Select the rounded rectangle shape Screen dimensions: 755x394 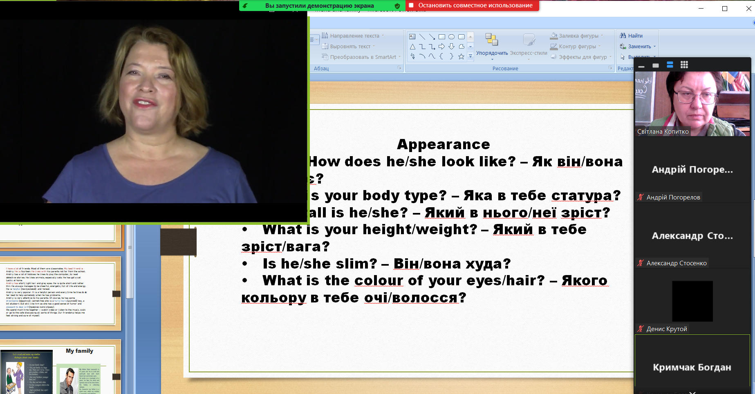(x=462, y=37)
